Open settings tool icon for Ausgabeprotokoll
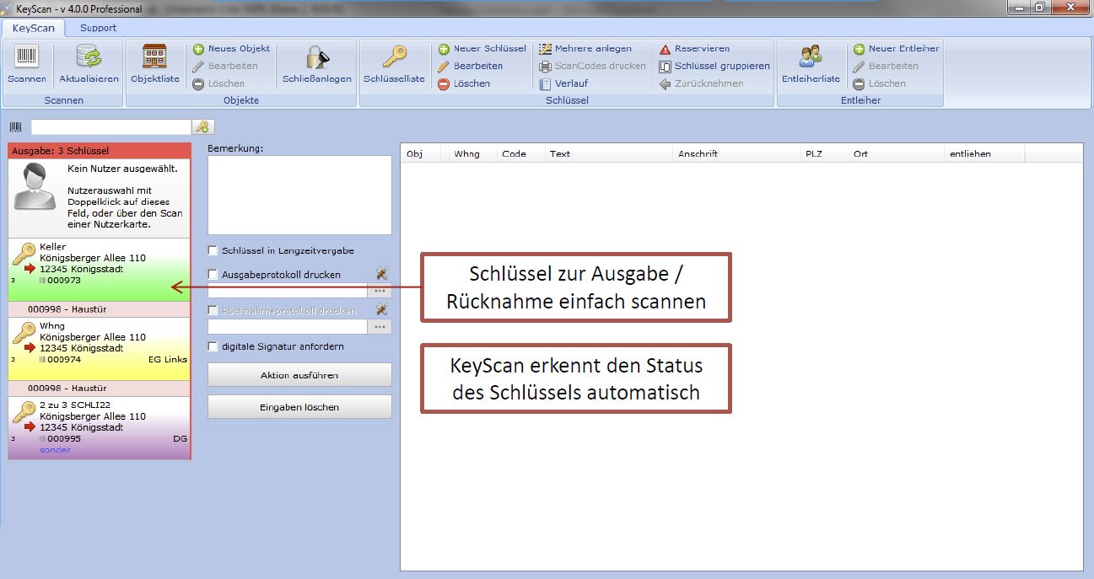1094x579 pixels. (381, 273)
